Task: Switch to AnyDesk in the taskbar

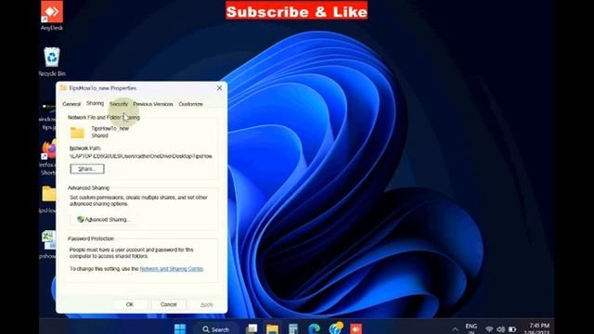Action: [x=355, y=328]
